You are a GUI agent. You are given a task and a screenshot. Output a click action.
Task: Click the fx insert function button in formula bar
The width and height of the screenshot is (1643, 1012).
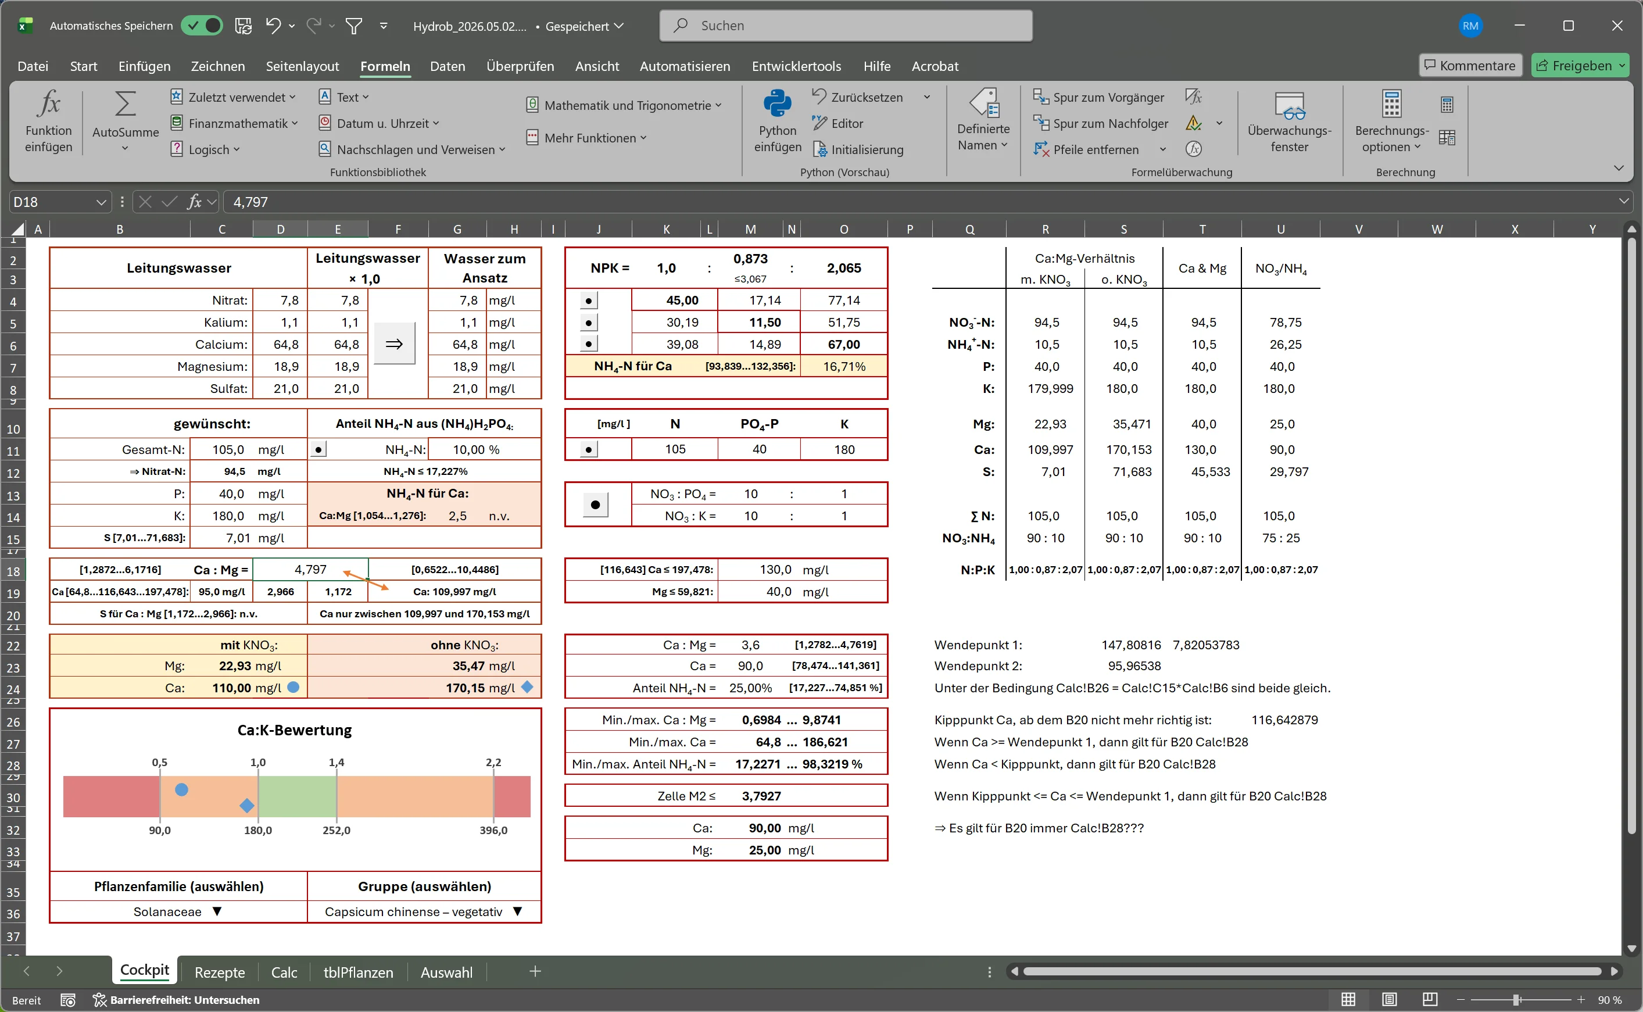click(x=194, y=202)
